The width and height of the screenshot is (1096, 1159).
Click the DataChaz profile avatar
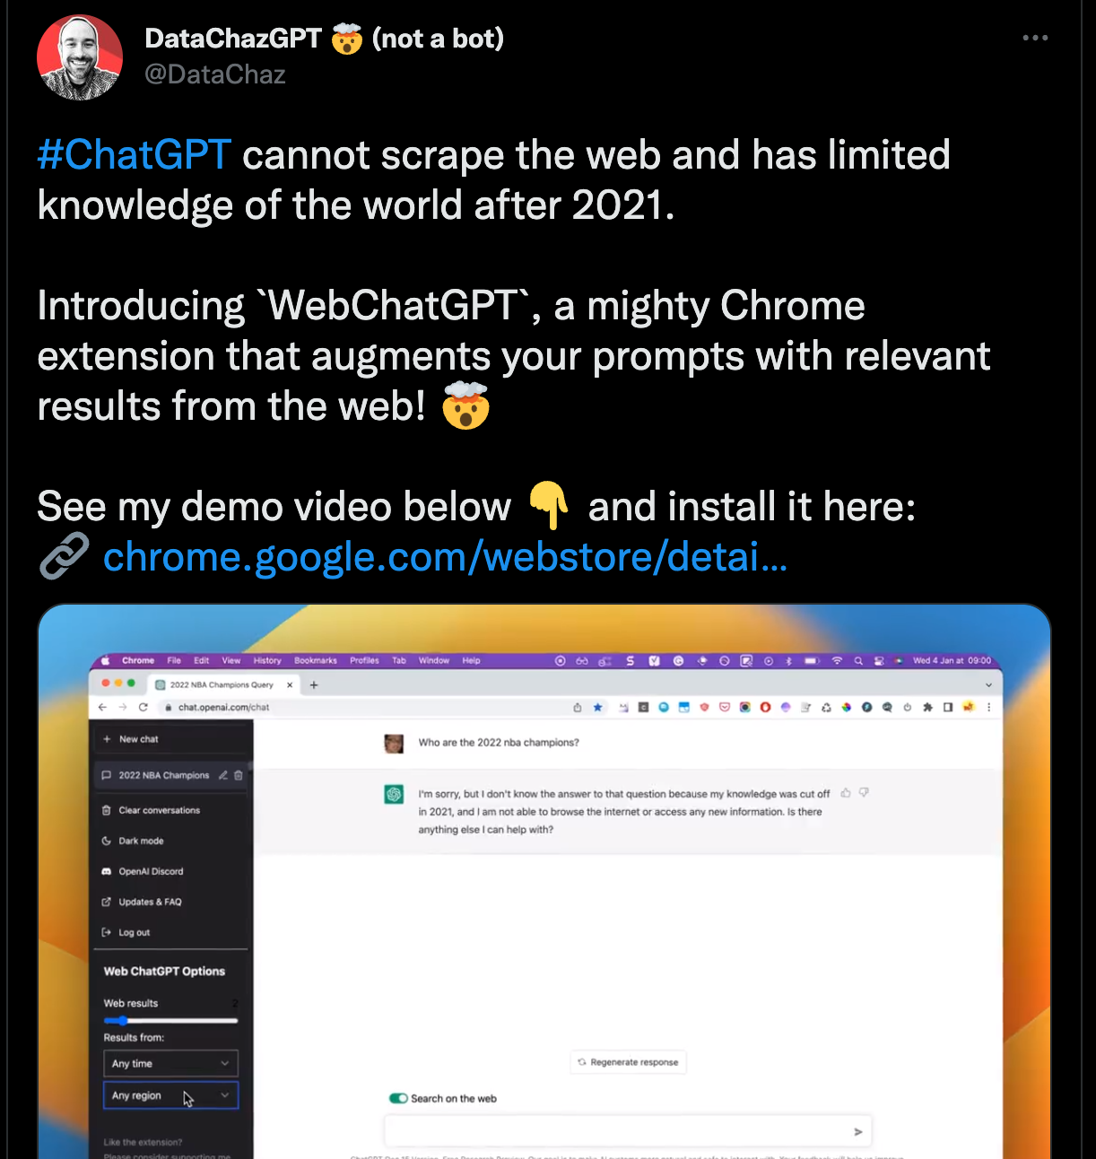tap(80, 57)
